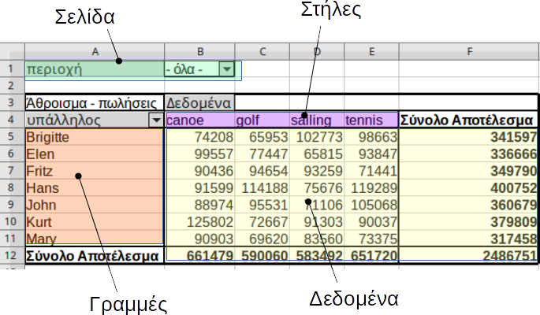Select column header A
The width and height of the screenshot is (540, 315).
pyautogui.click(x=95, y=52)
